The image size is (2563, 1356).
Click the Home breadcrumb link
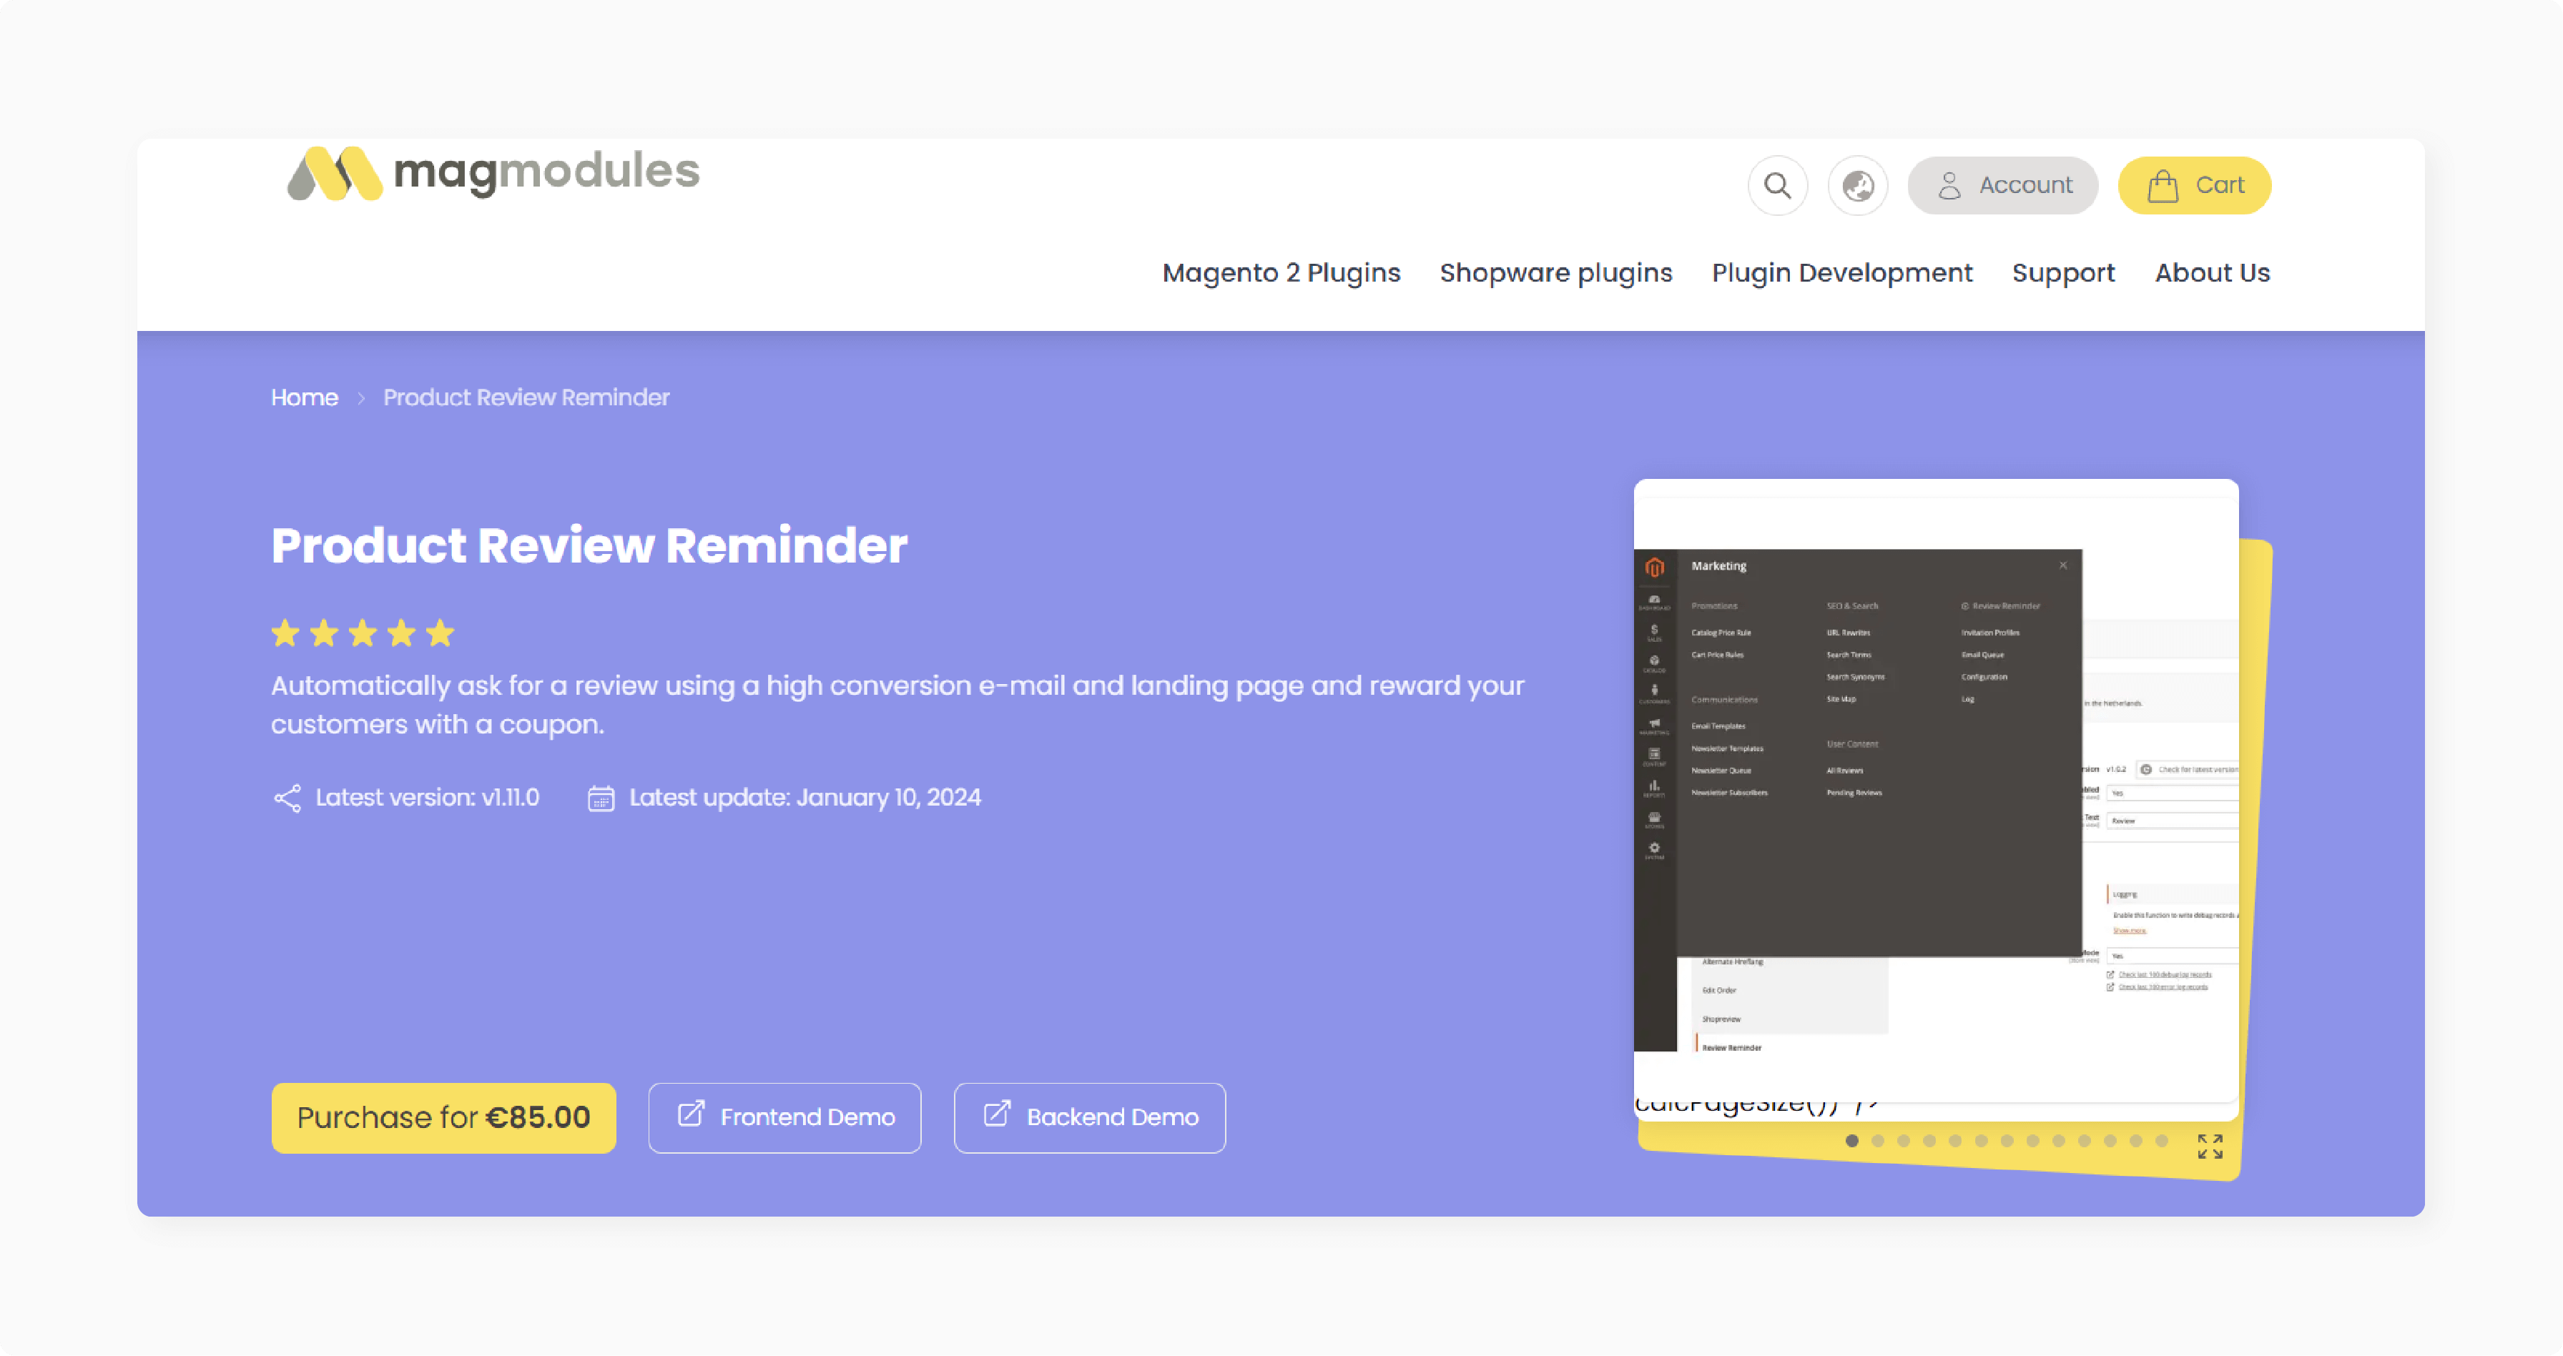pyautogui.click(x=305, y=397)
